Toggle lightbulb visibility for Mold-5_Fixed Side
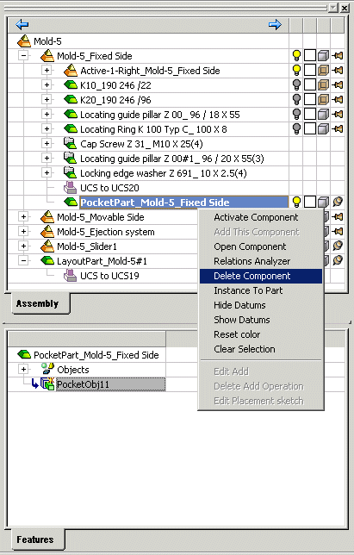This screenshot has width=354, height=555. (x=296, y=55)
